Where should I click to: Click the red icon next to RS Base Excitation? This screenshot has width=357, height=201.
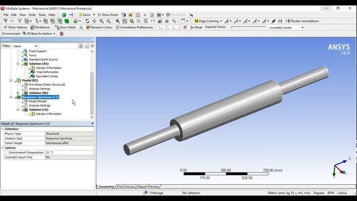click(x=62, y=33)
